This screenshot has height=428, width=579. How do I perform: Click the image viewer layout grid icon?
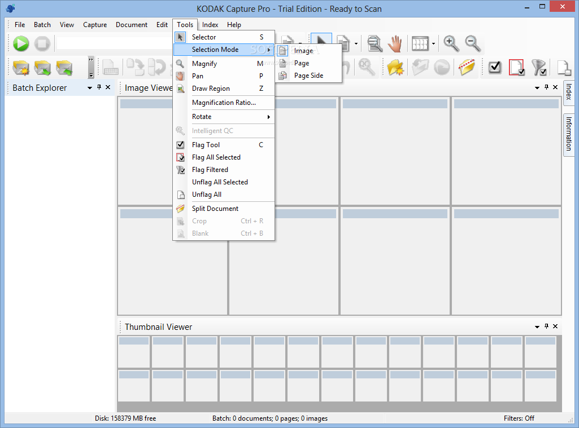click(420, 43)
